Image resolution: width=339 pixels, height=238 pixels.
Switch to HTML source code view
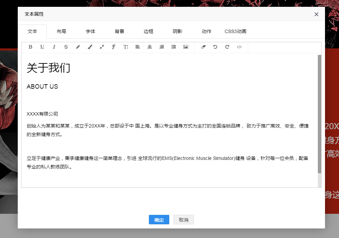(239, 47)
